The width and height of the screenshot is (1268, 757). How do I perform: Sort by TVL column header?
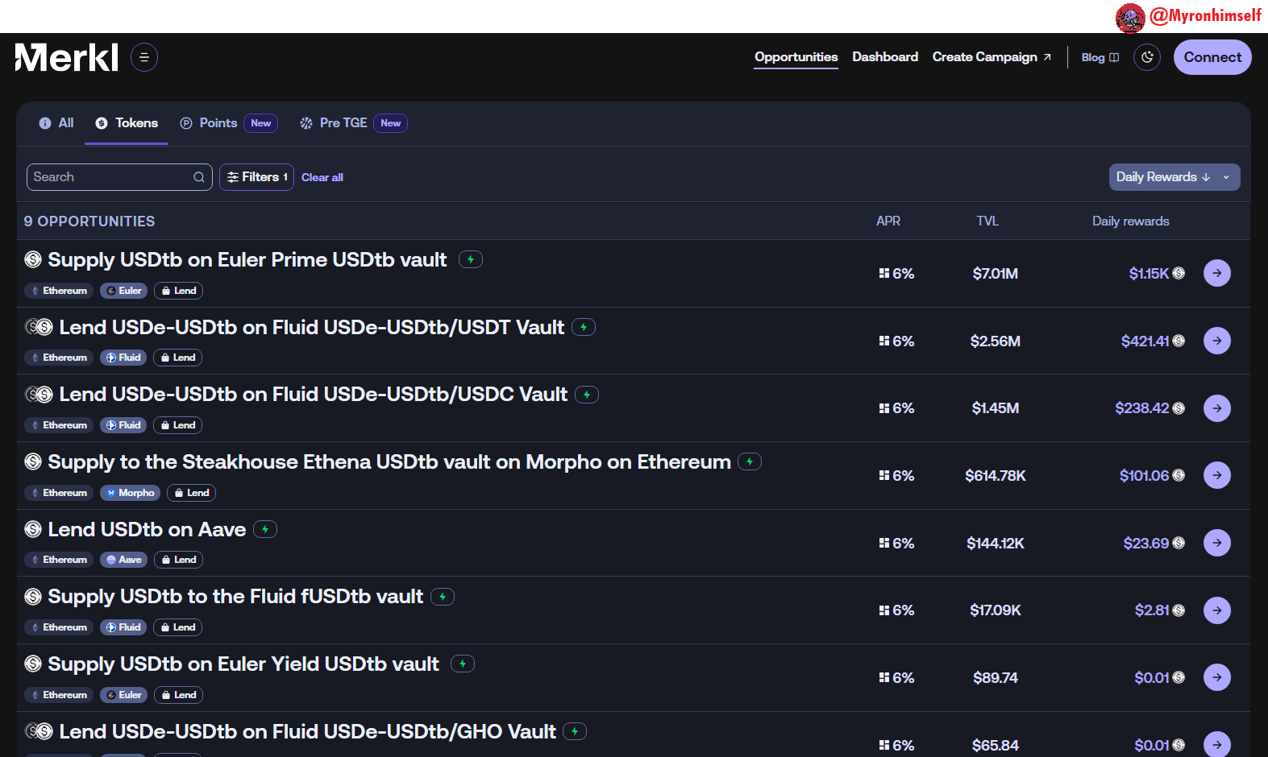[x=987, y=221]
